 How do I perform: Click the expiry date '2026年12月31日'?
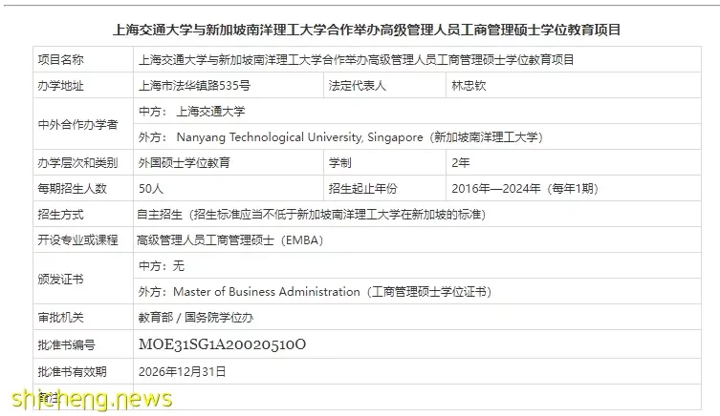click(x=183, y=371)
